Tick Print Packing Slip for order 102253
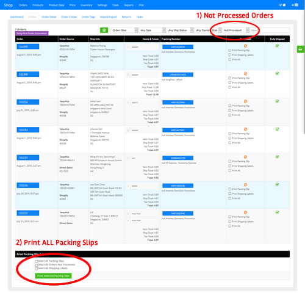Viewport: 305px width, 304px height. click(x=230, y=134)
